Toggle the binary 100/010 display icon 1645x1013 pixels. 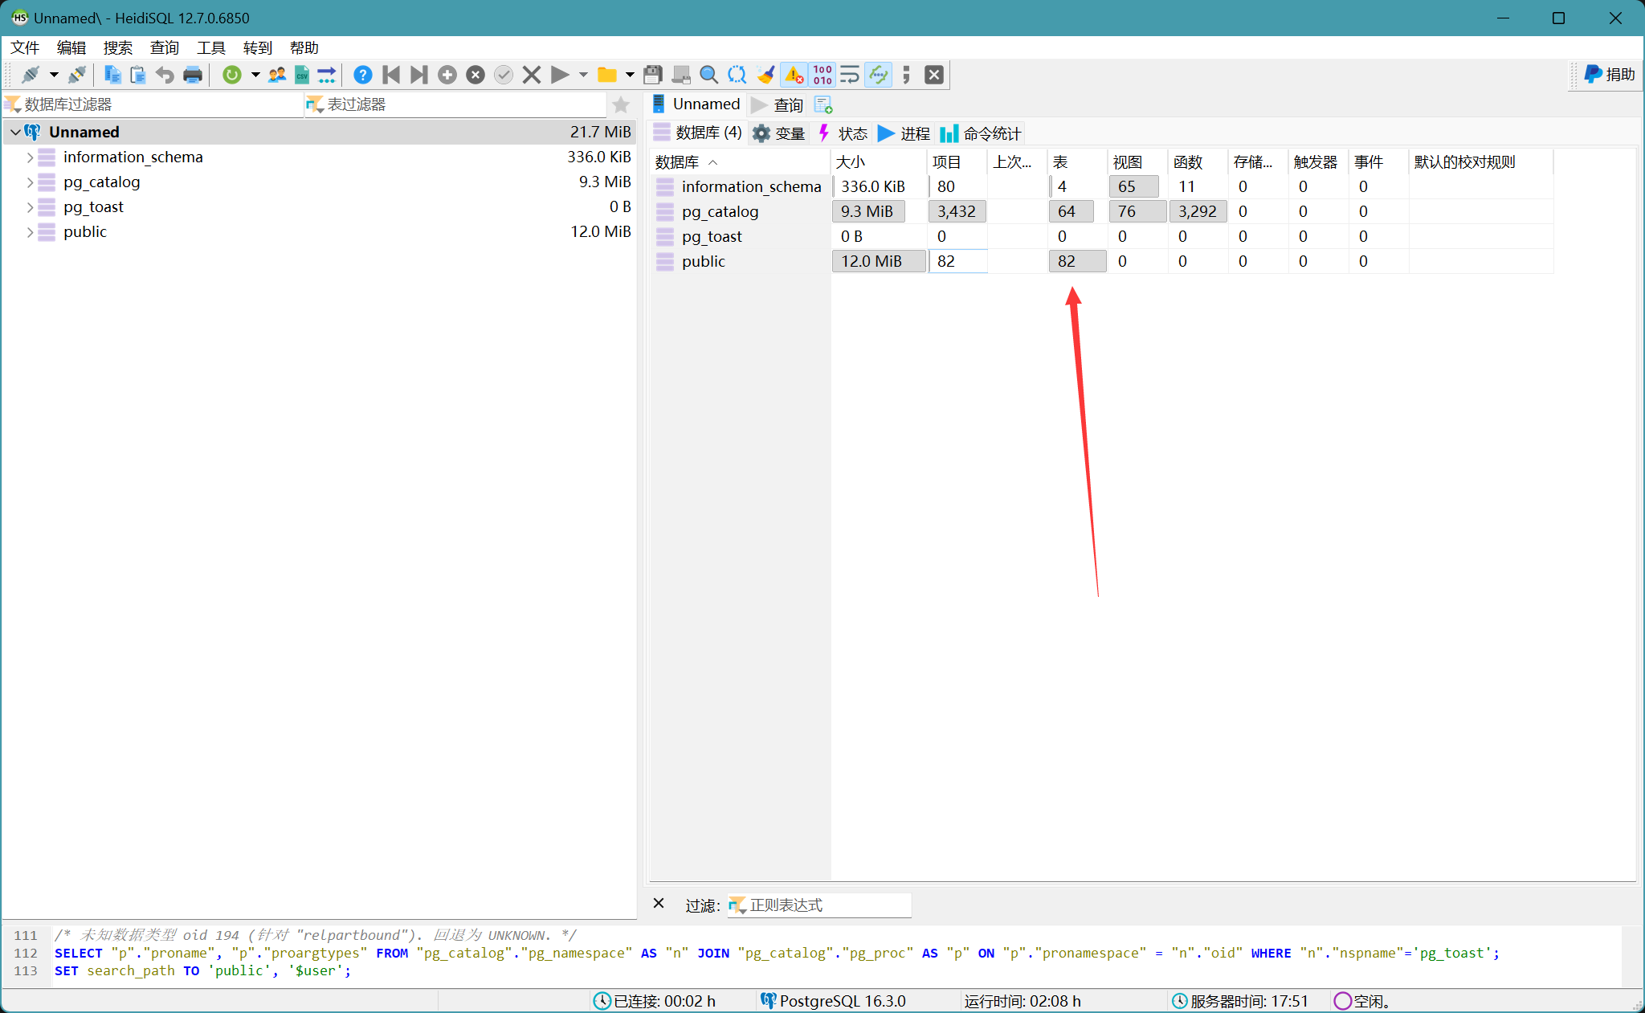[x=822, y=75]
